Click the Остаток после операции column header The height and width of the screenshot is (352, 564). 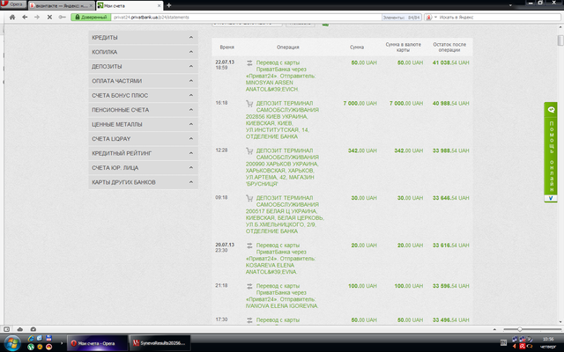click(449, 47)
